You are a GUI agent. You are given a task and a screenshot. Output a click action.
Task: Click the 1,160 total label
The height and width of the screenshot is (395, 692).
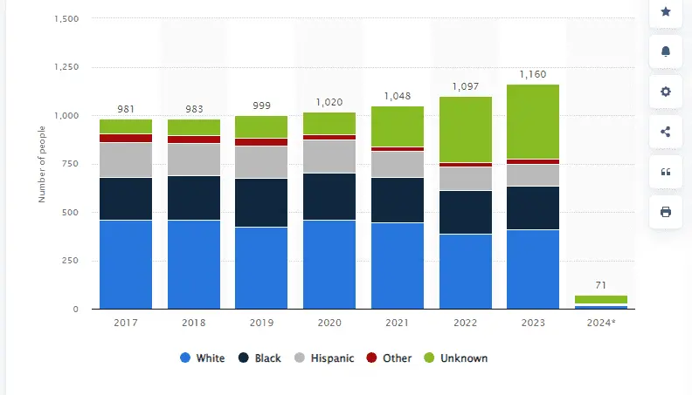533,74
